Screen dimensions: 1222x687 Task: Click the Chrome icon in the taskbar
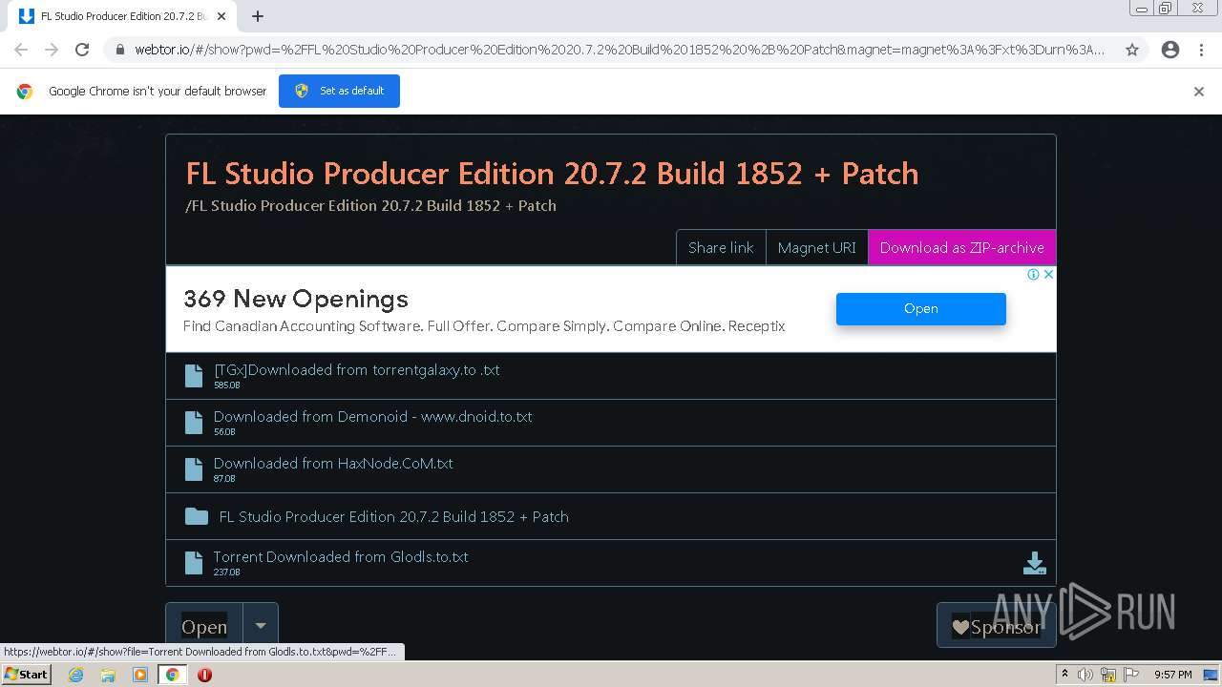click(x=172, y=675)
